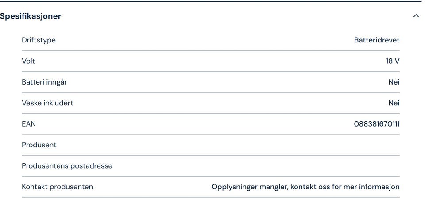Click the 18 V value
Viewport: 425px width, 219px height.
pyautogui.click(x=392, y=61)
